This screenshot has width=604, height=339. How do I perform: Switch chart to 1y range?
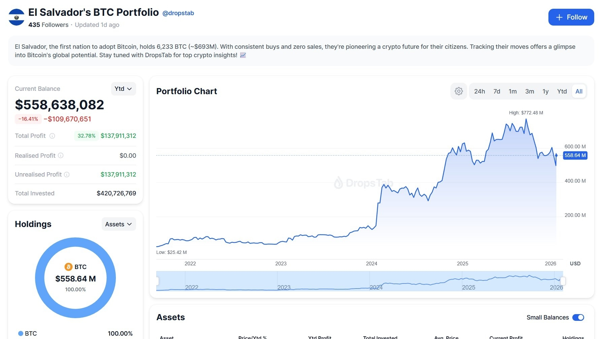click(545, 91)
